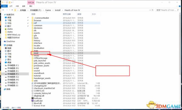The image size is (182, 110).
Task: Click the 视频 icon under 此电脑
Action: pos(6,48)
